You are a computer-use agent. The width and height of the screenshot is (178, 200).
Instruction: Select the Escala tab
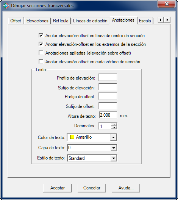(145, 21)
